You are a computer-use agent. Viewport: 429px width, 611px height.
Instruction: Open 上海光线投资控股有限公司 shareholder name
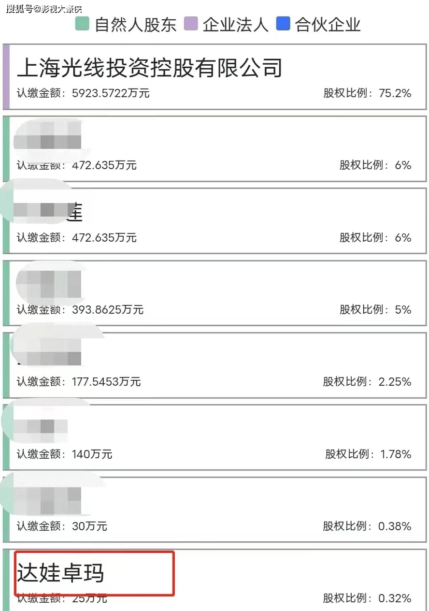[x=149, y=67]
